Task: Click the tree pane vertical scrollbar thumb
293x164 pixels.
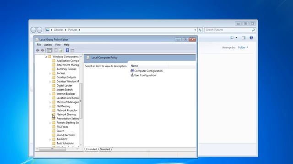Action: click(81, 101)
